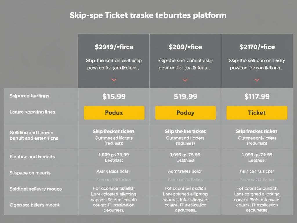Click the yellow Poduy button
Image resolution: width=297 pixels, height=223 pixels.
tap(185, 113)
